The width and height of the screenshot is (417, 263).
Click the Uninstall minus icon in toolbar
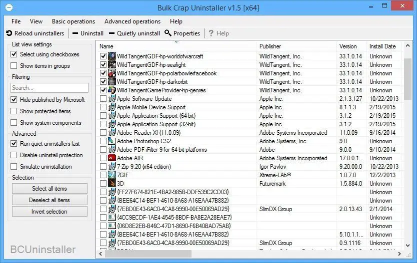tap(75, 33)
